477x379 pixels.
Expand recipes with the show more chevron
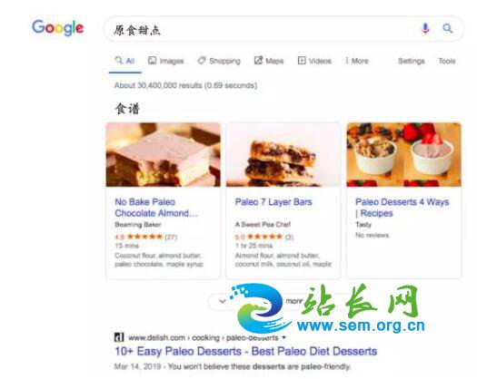point(223,301)
